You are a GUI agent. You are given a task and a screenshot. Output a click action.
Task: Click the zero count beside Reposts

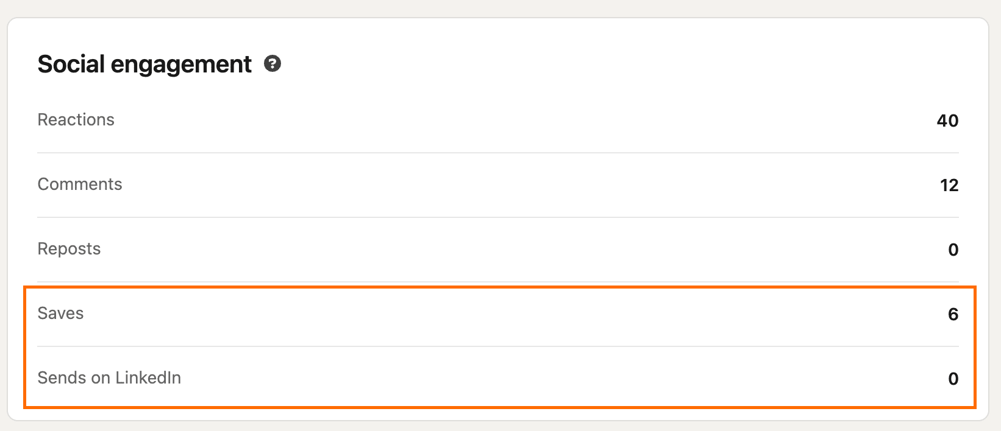(x=953, y=250)
